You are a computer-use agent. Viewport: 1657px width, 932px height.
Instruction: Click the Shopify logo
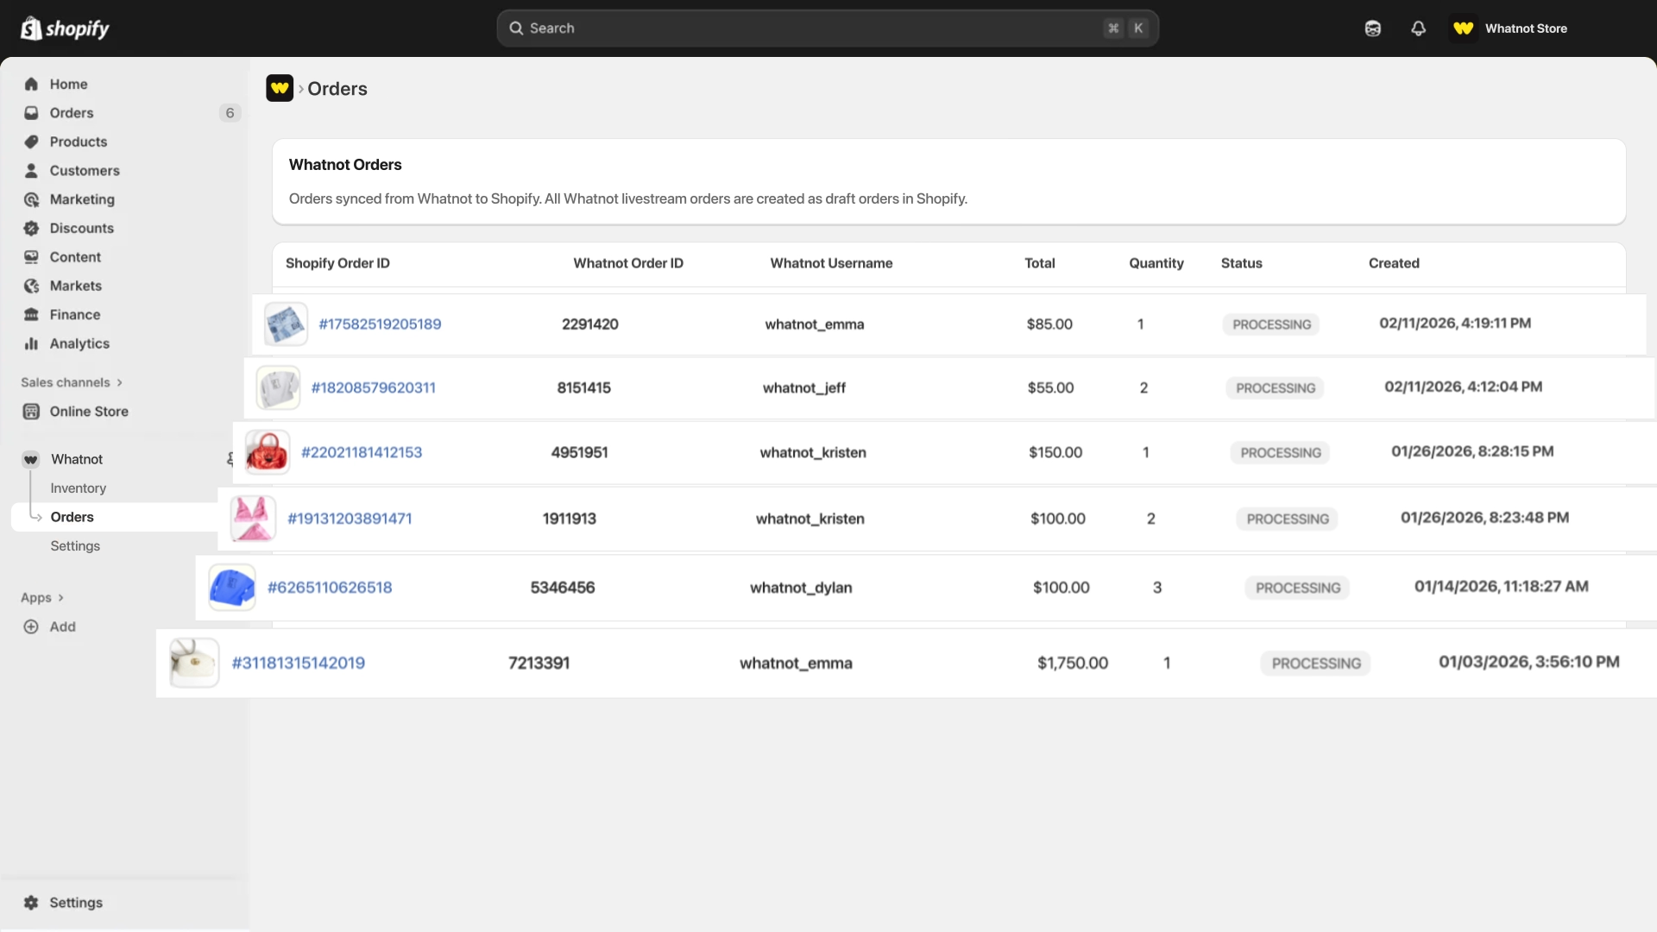click(65, 28)
